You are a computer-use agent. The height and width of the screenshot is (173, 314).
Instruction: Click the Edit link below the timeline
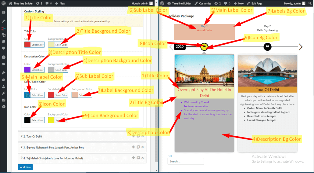(x=170, y=156)
